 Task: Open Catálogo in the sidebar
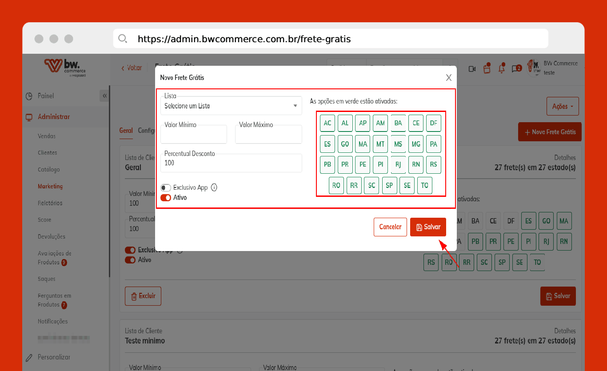pos(49,170)
